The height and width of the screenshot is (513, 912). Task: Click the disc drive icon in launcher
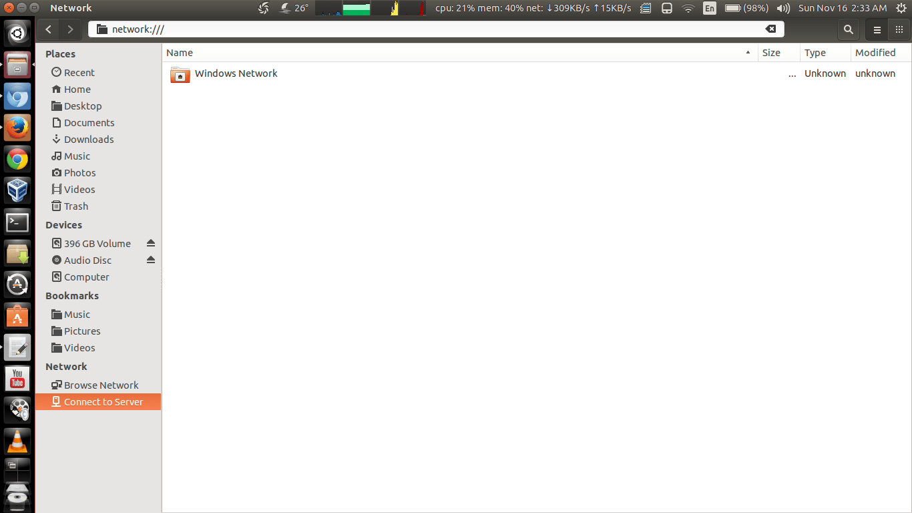pyautogui.click(x=17, y=499)
